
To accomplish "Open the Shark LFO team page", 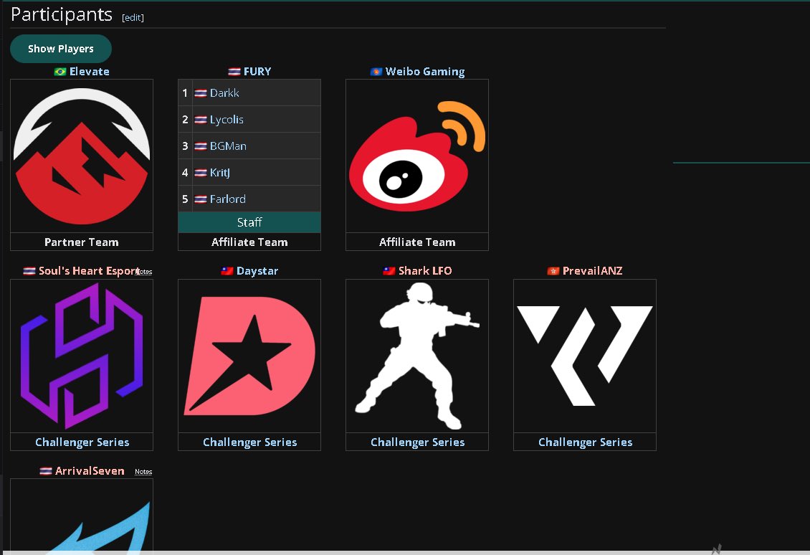I will (425, 271).
